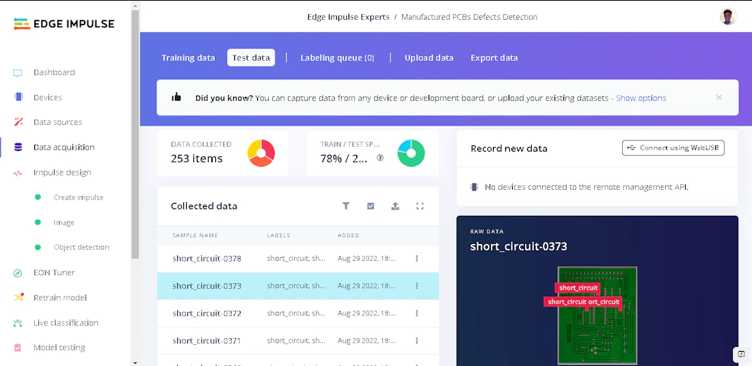Open the options menu for short_circuit-0372
The image size is (752, 366).
(417, 313)
